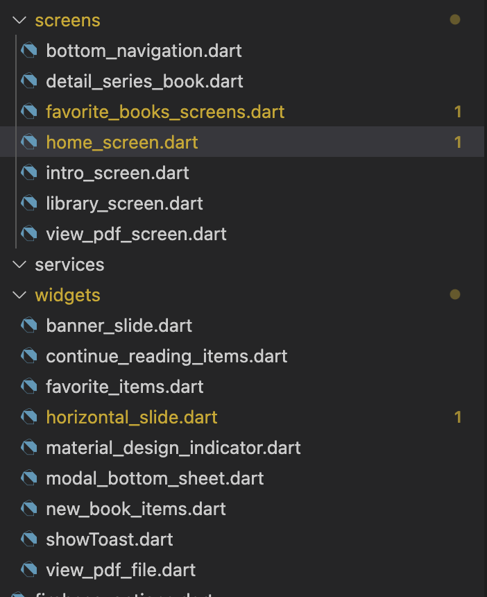
Task: Open continue_reading_items.dart file
Action: tap(166, 356)
